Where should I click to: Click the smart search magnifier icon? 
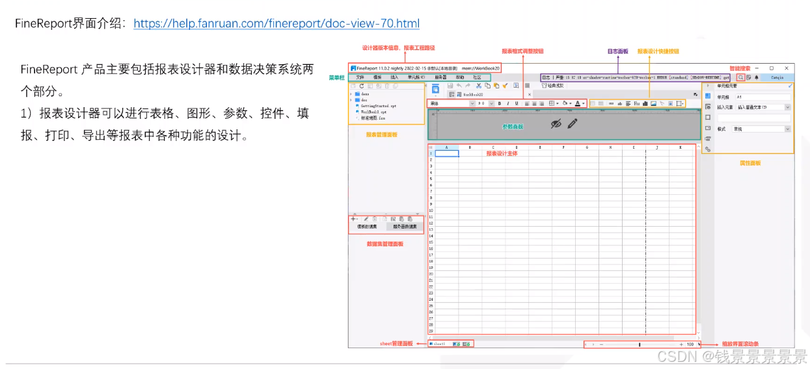740,77
